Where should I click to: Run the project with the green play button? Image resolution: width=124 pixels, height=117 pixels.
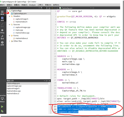[x=2, y=107]
